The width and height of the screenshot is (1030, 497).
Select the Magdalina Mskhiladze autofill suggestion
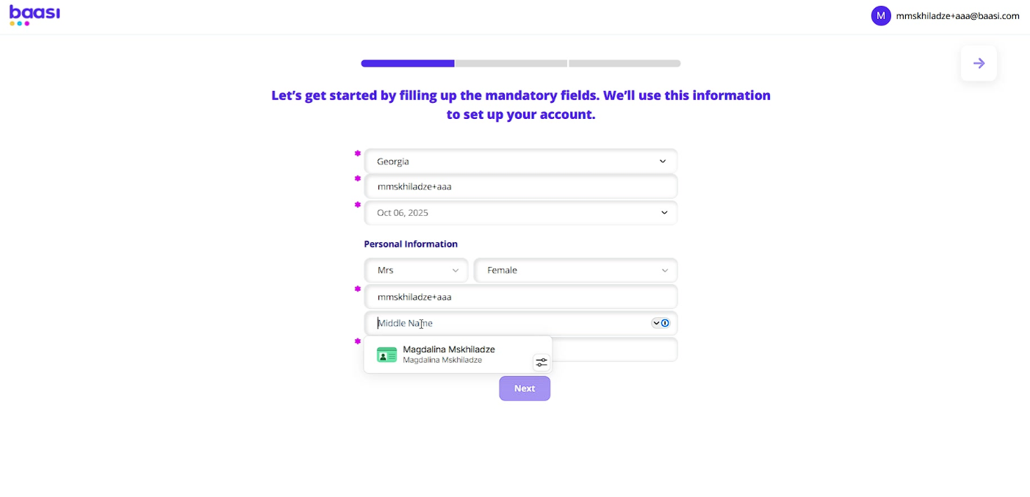(x=449, y=355)
